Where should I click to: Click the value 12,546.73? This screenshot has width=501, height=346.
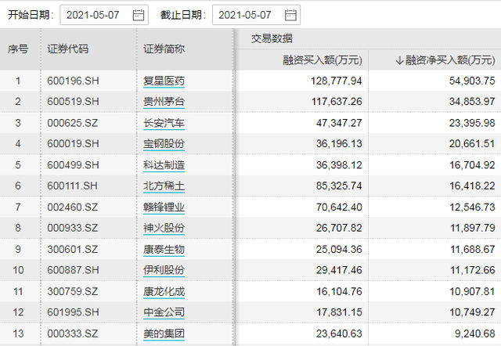tap(473, 207)
